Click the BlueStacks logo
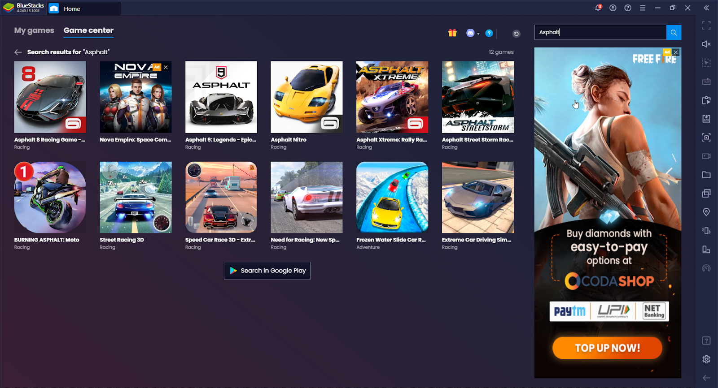 9,8
